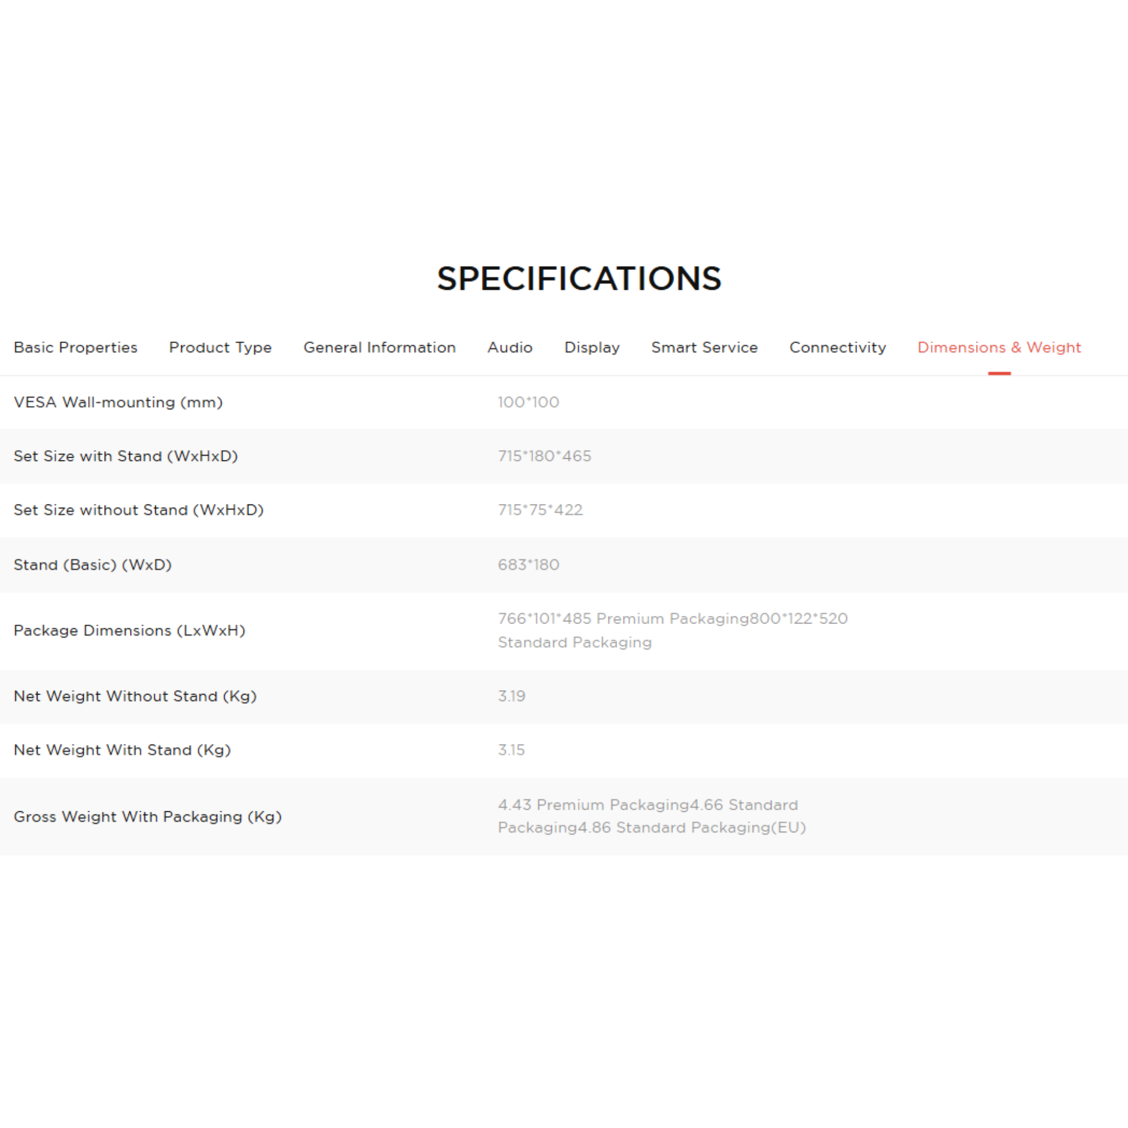Select the General Information tab
Image resolution: width=1128 pixels, height=1128 pixels.
point(379,348)
